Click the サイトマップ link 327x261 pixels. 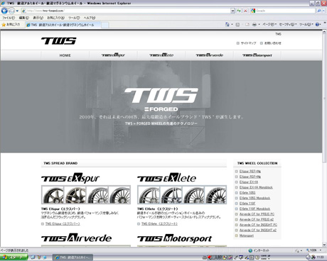click(248, 43)
